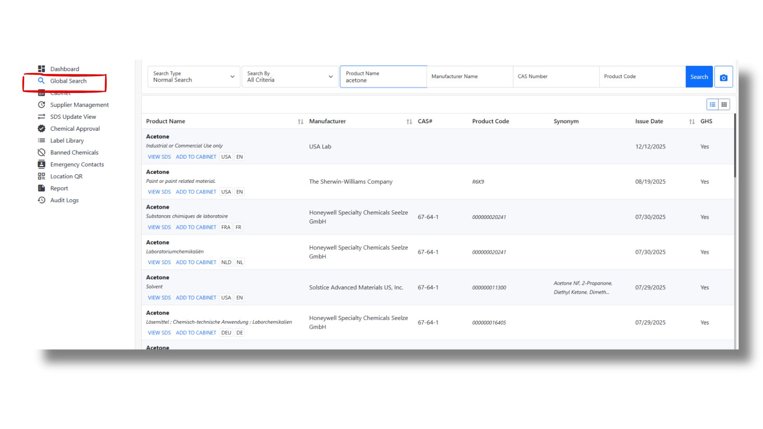Add the FRA Acetone to cabinet

point(196,227)
